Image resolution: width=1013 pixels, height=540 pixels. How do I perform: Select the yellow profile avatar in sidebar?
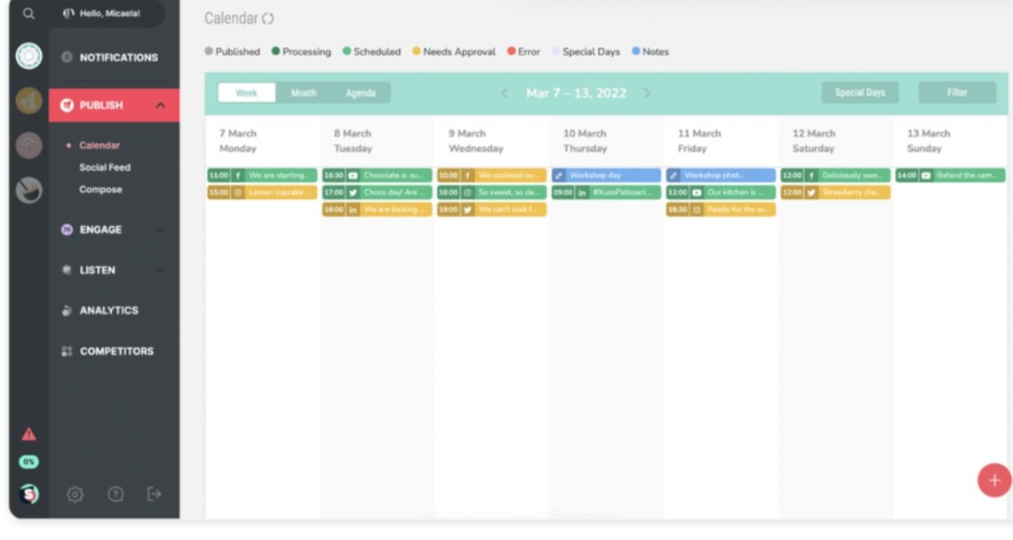29,100
